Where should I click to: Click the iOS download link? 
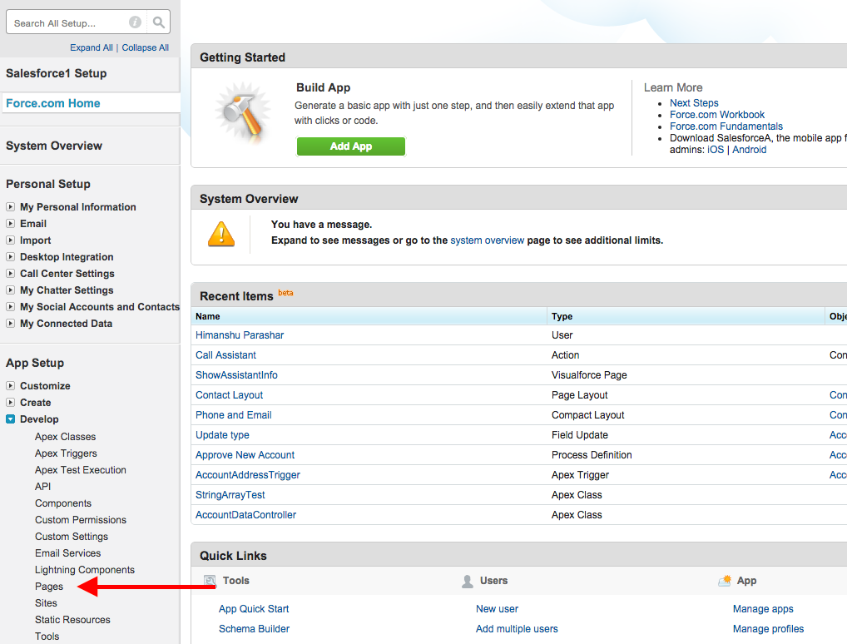716,150
